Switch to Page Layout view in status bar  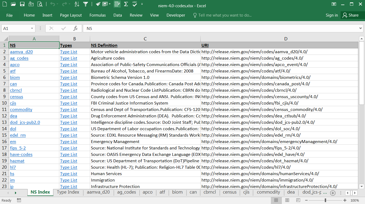pos(287,200)
